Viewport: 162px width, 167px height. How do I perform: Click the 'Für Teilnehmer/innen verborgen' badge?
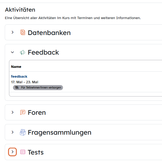coord(38,87)
